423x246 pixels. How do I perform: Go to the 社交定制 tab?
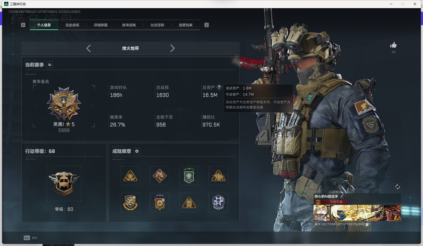click(157, 25)
